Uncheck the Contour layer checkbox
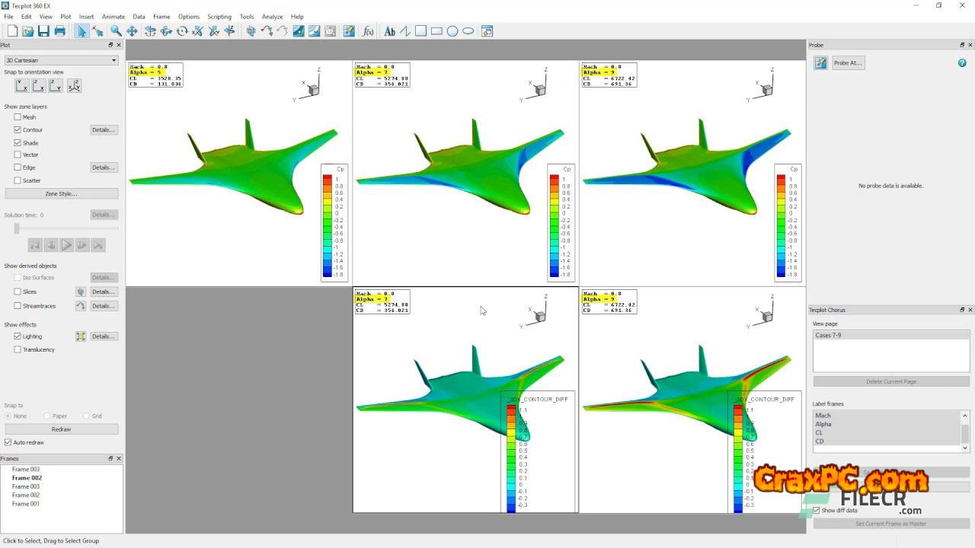 tap(18, 130)
